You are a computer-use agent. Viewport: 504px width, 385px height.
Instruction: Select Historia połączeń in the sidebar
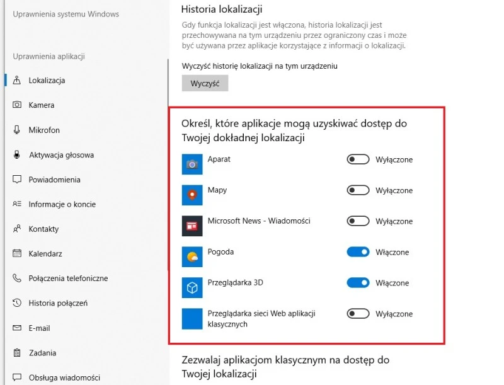[58, 303]
